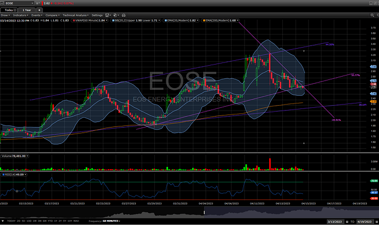Click the range navigator slider handle

pyautogui.click(x=204, y=212)
